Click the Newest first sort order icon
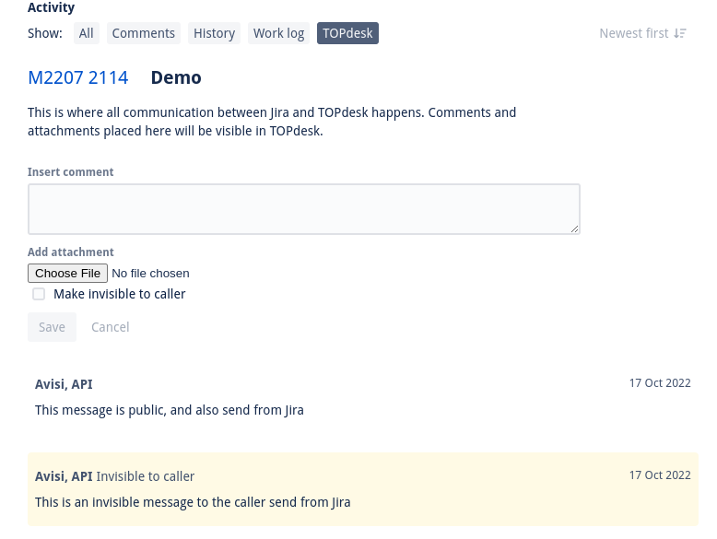717x539 pixels. pos(680,33)
